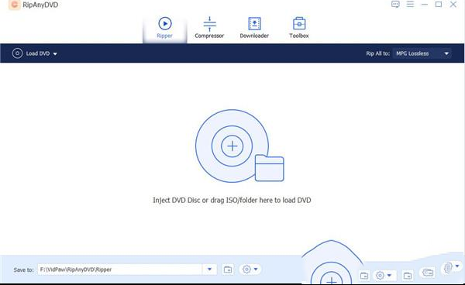The height and width of the screenshot is (285, 465).
Task: Open the Downloader tab
Action: (254, 28)
